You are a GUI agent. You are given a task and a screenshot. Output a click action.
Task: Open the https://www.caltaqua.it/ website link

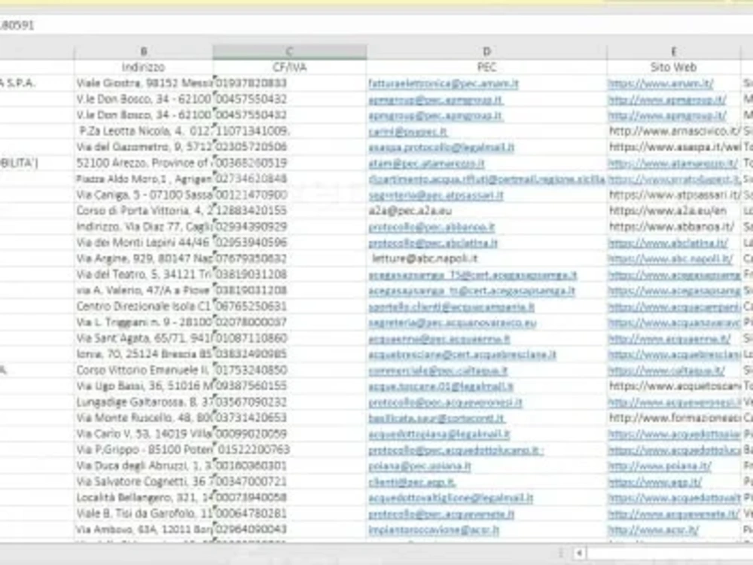click(666, 371)
